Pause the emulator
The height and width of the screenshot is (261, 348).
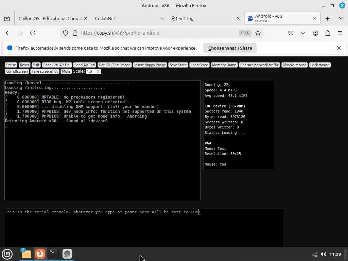point(11,65)
